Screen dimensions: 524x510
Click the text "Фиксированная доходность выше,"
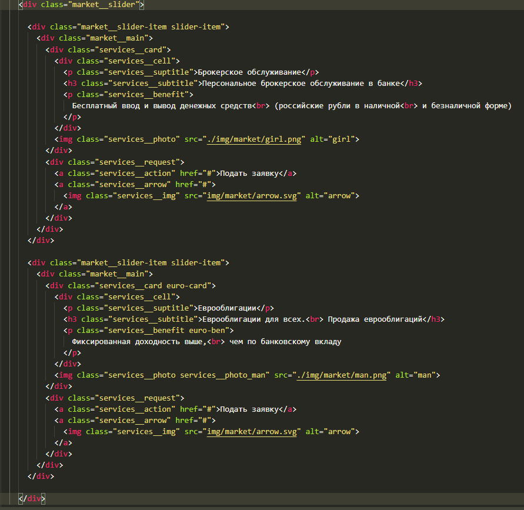139,342
